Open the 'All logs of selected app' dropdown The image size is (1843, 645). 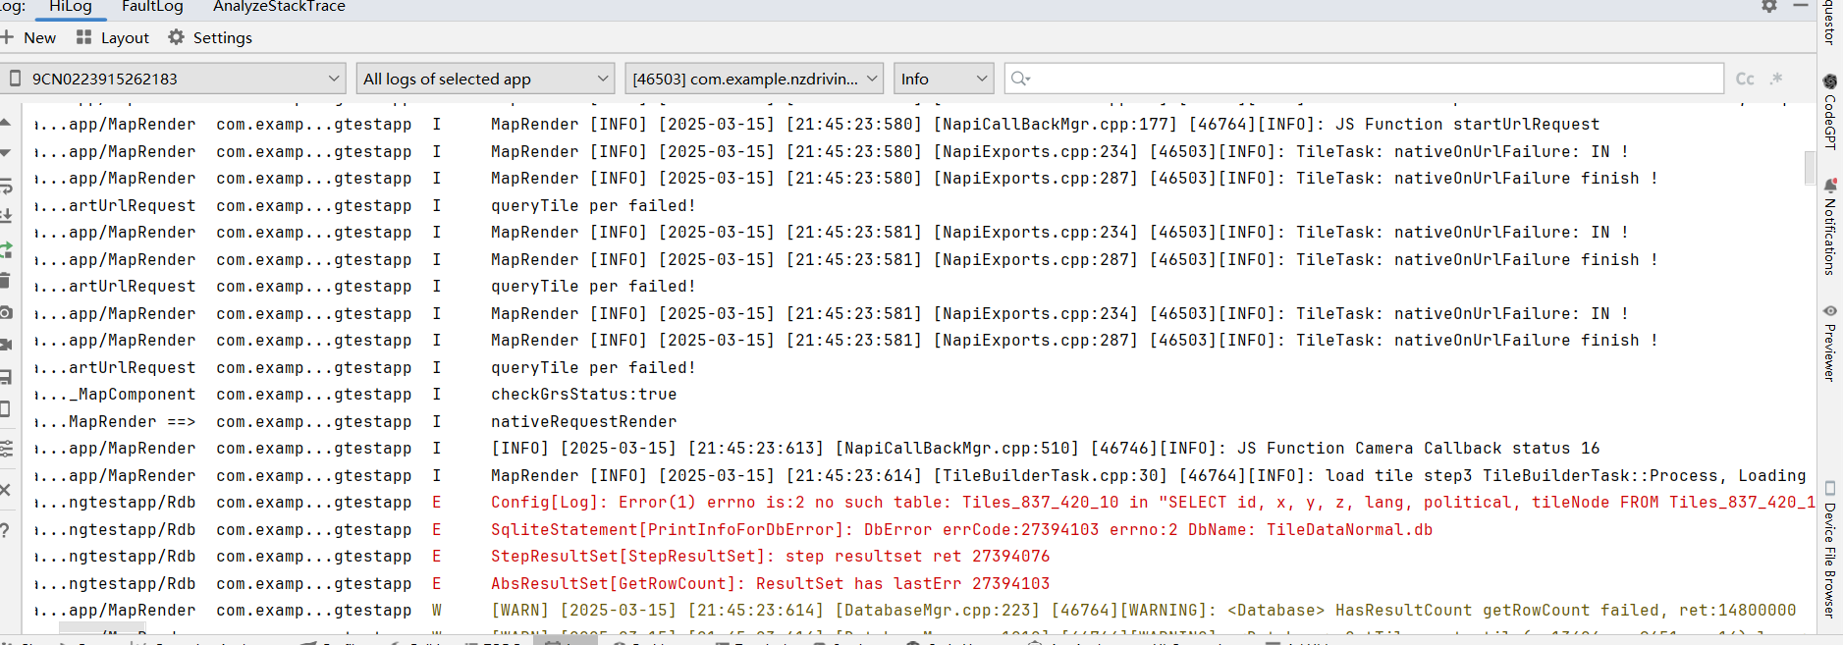click(x=485, y=79)
